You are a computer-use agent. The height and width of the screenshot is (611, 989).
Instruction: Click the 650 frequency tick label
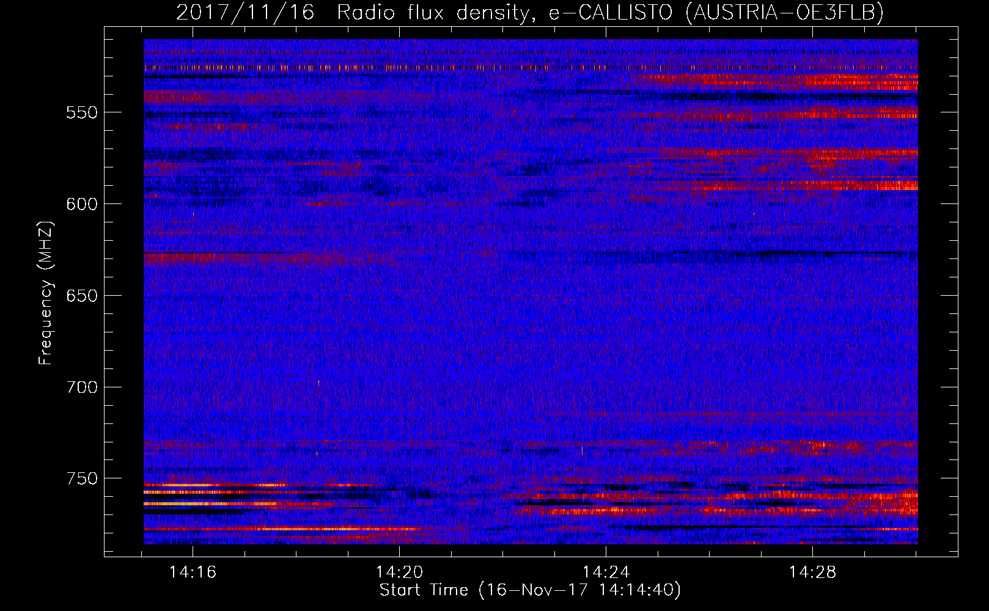click(x=82, y=296)
